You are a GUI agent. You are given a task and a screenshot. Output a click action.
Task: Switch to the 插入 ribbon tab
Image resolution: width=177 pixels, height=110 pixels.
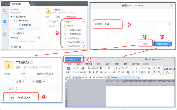[x=79, y=64]
